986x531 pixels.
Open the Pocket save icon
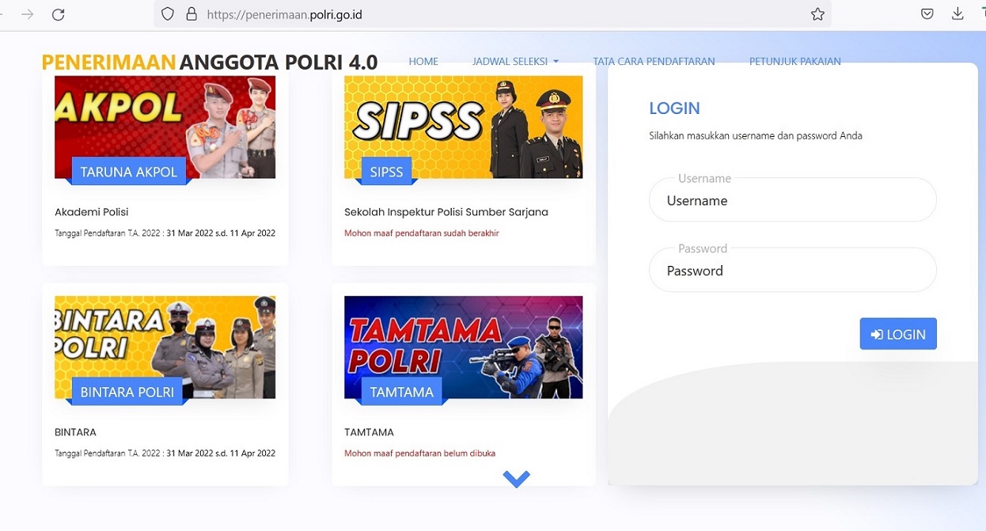(927, 14)
